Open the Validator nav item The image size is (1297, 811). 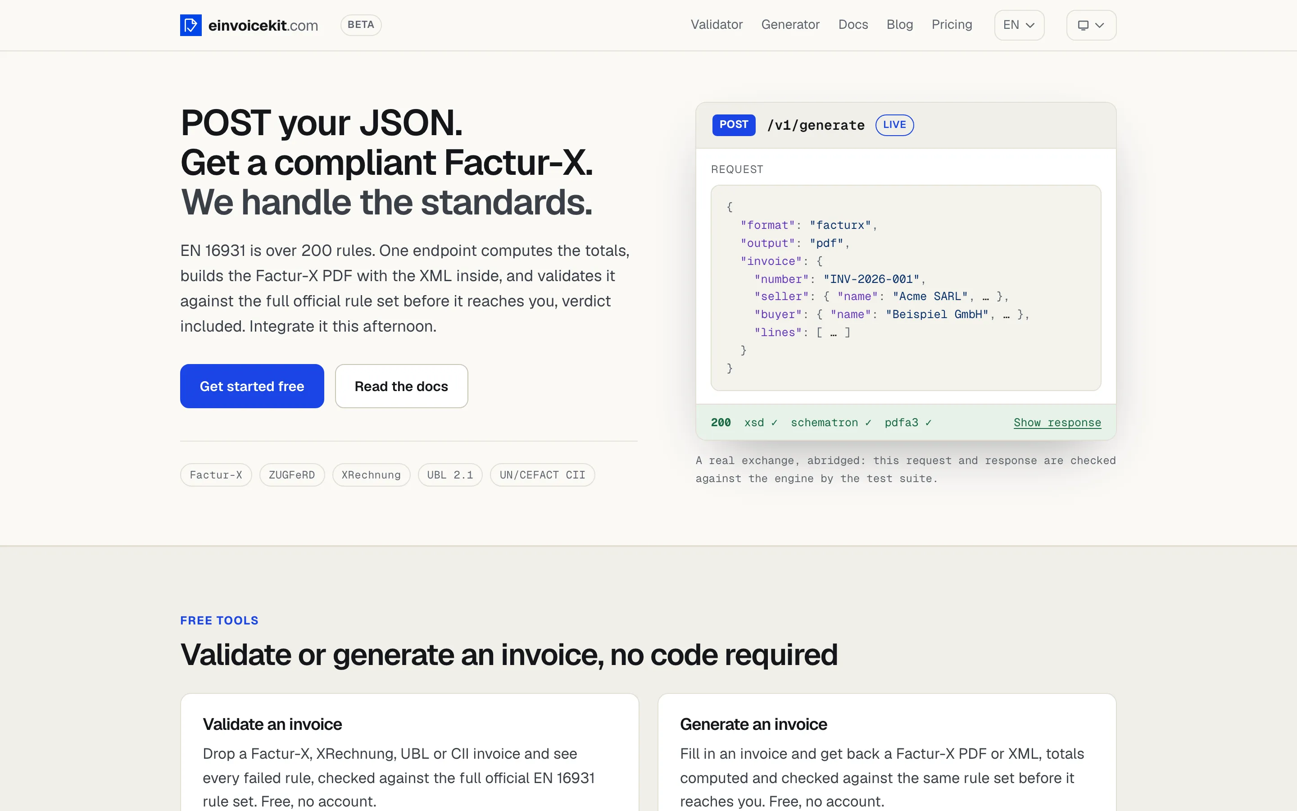[x=717, y=25]
